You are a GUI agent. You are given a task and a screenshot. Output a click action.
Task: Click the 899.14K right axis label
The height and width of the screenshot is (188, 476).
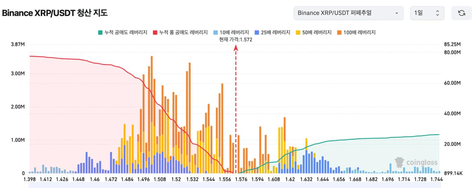tap(453, 173)
